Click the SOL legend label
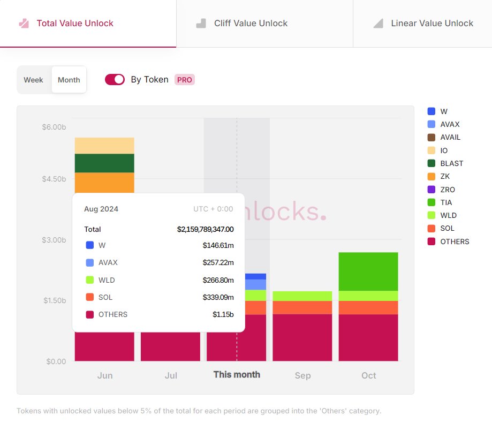Viewport: 492px width, 423px height. (447, 228)
